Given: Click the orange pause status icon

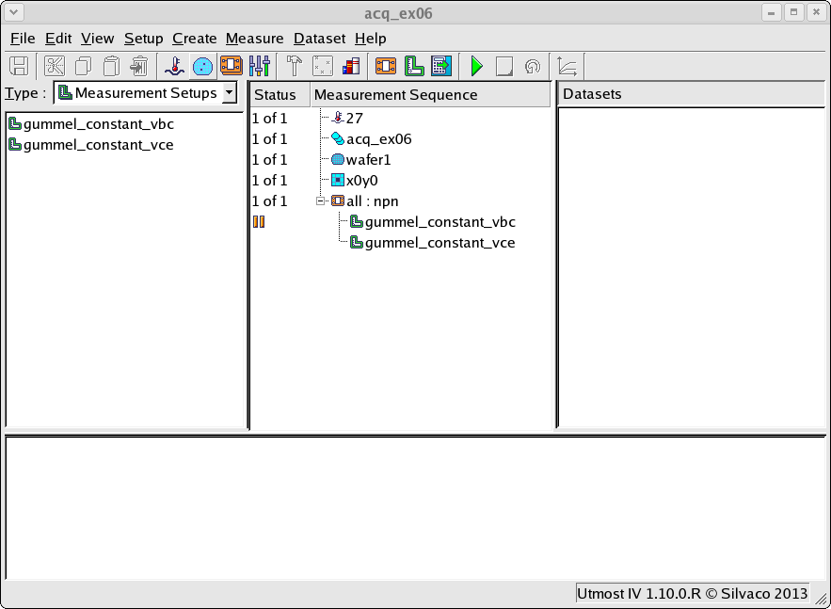Looking at the screenshot, I should 259,222.
